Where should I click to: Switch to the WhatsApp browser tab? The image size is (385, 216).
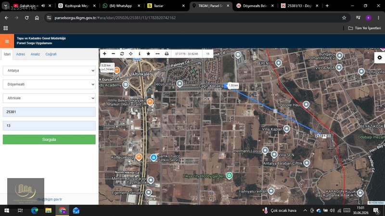[121, 6]
